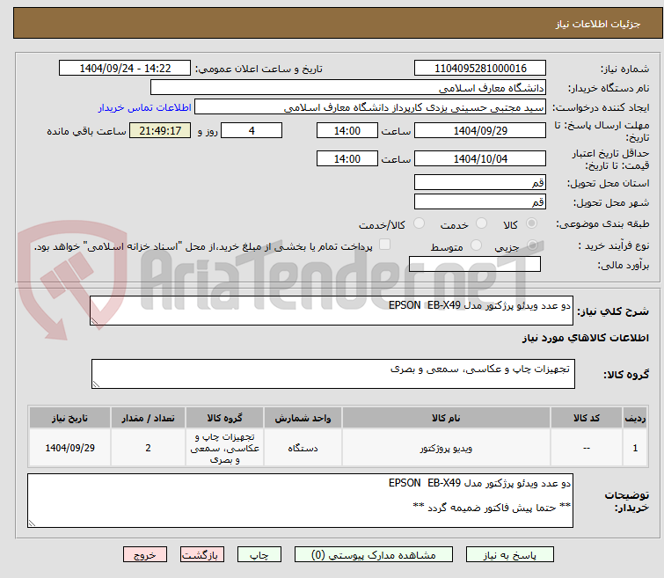The width and height of the screenshot is (664, 578).
Task: Click the ویدیو پروژکتور item name cell
Action: pos(446,448)
